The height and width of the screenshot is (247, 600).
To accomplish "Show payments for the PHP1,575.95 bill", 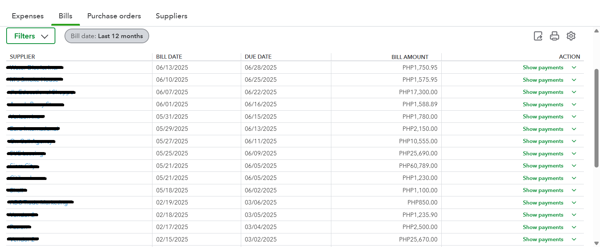I will pyautogui.click(x=543, y=80).
